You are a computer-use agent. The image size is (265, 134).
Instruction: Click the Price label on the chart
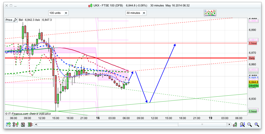(9, 20)
